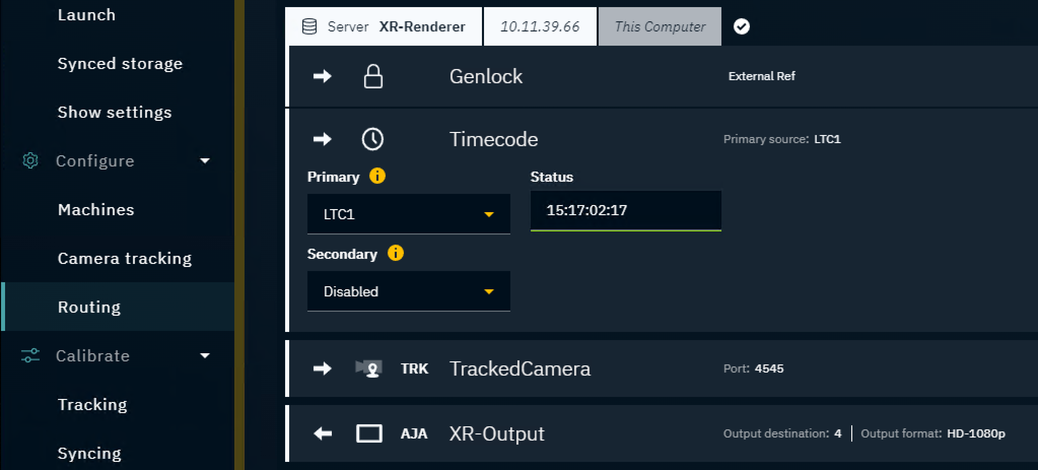Open the Primary LTC1 dropdown
Viewport: 1038px width, 470px height.
408,214
